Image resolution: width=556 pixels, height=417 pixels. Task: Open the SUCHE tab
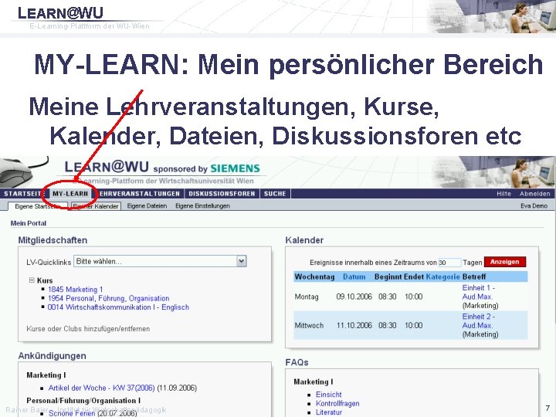click(x=275, y=194)
